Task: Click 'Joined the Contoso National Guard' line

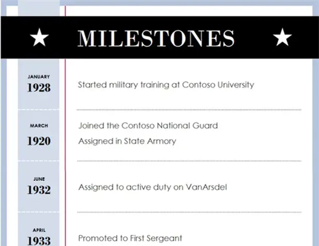Action: pyautogui.click(x=148, y=125)
